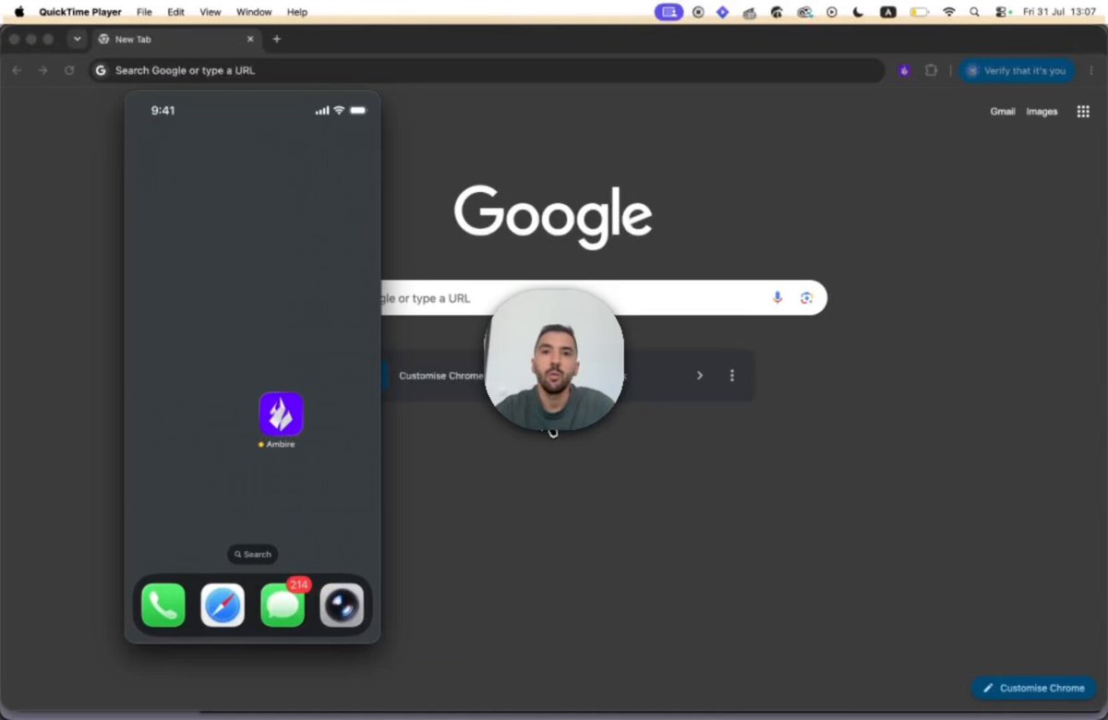1108x720 pixels.
Task: Close the New Tab tab
Action: click(250, 39)
